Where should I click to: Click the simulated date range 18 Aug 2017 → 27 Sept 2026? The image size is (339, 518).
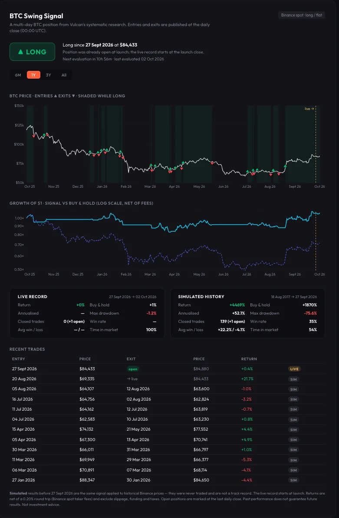click(x=294, y=297)
